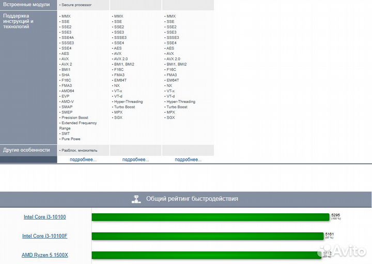
Task: Click the Pure Power entry
Action: 70,139
